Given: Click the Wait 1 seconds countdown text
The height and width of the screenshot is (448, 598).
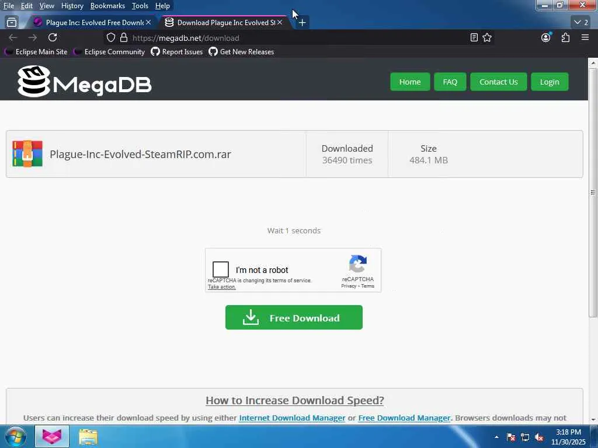Looking at the screenshot, I should coord(294,230).
